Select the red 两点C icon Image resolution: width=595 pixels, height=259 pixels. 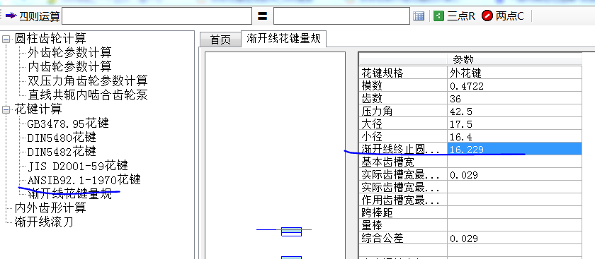(x=487, y=16)
